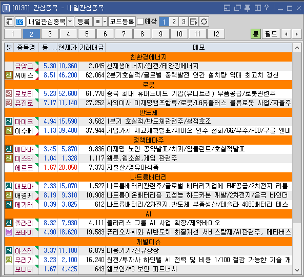Viewport: 304px width, 277px height.
Task: Click the 20,050 price of 에르코
Action: click(x=68, y=167)
